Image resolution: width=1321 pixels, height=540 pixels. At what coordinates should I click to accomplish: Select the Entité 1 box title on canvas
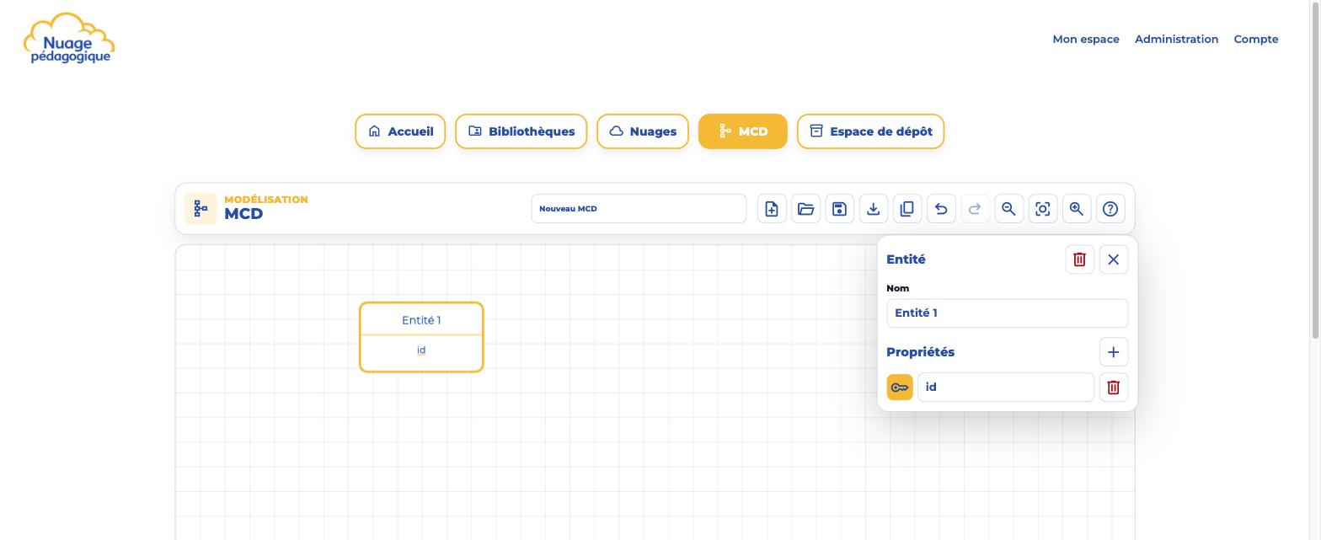(421, 320)
